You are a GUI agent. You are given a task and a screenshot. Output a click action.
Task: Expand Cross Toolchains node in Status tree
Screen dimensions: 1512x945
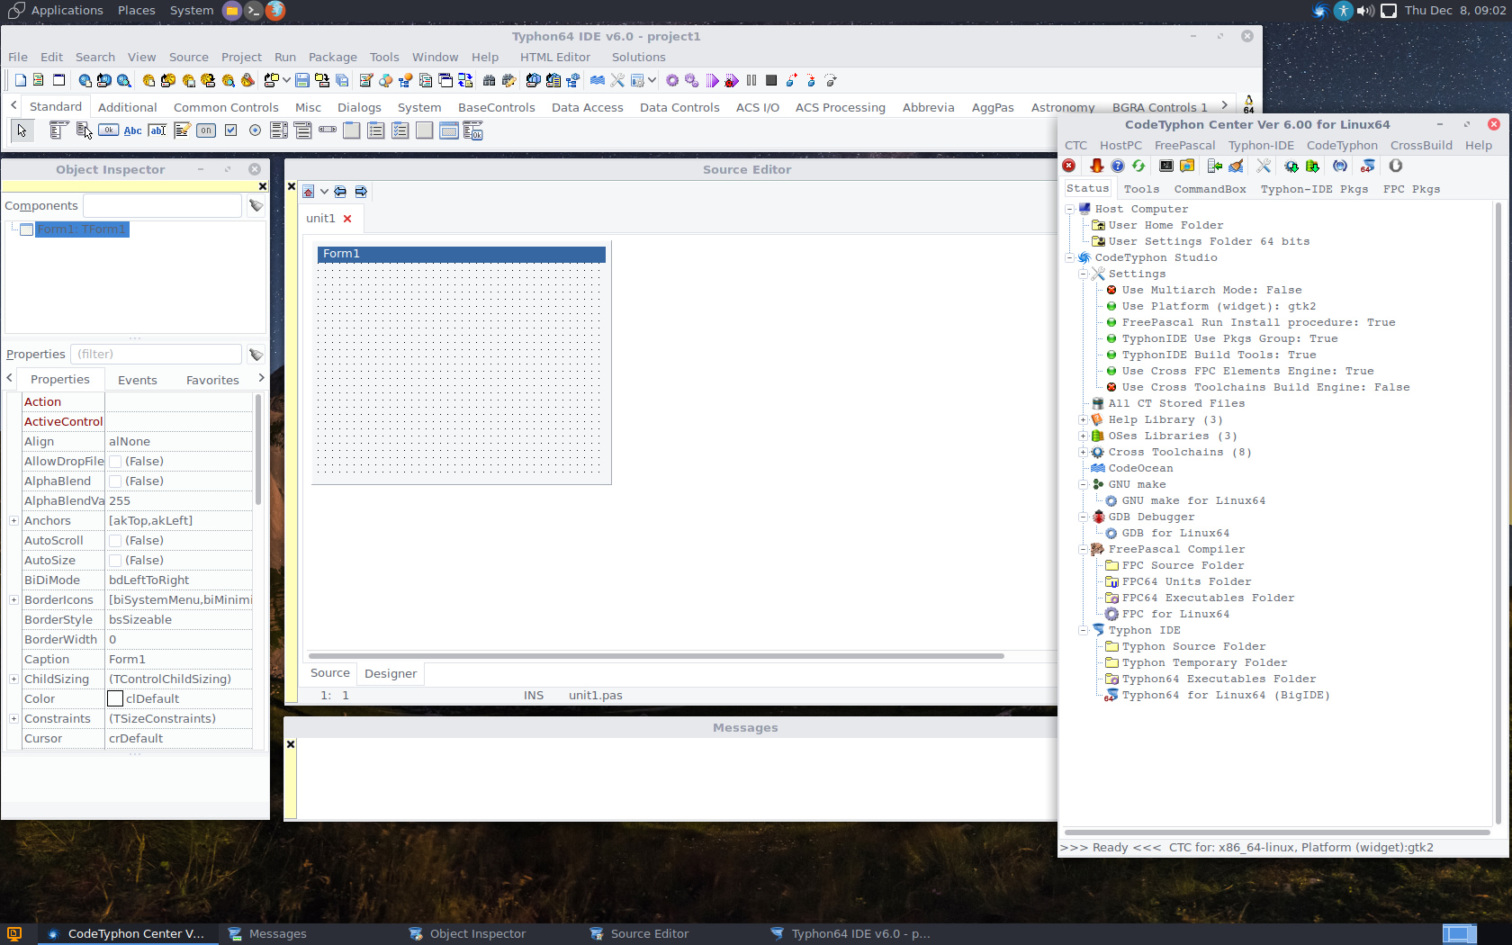pyautogui.click(x=1083, y=453)
